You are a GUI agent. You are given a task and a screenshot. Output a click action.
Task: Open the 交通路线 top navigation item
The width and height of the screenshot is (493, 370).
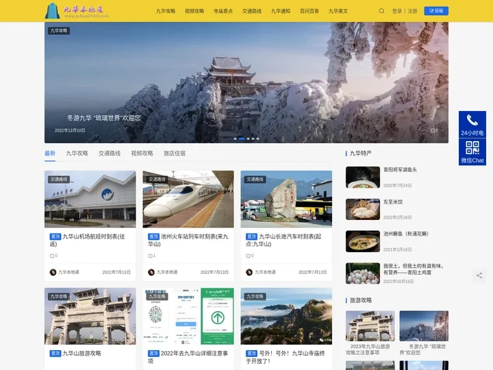tap(252, 11)
